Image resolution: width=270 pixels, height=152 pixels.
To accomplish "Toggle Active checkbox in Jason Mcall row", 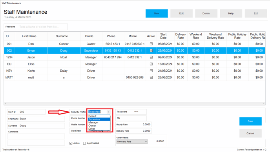I will [x=151, y=57].
